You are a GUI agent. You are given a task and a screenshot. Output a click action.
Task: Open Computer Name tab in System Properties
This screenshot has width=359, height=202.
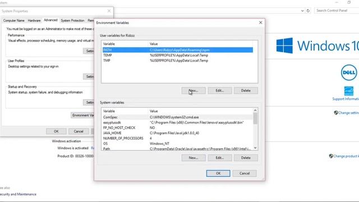(13, 21)
